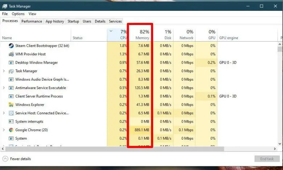Click the 120.5 MB memory value
The width and height of the screenshot is (283, 170).
pos(142,88)
